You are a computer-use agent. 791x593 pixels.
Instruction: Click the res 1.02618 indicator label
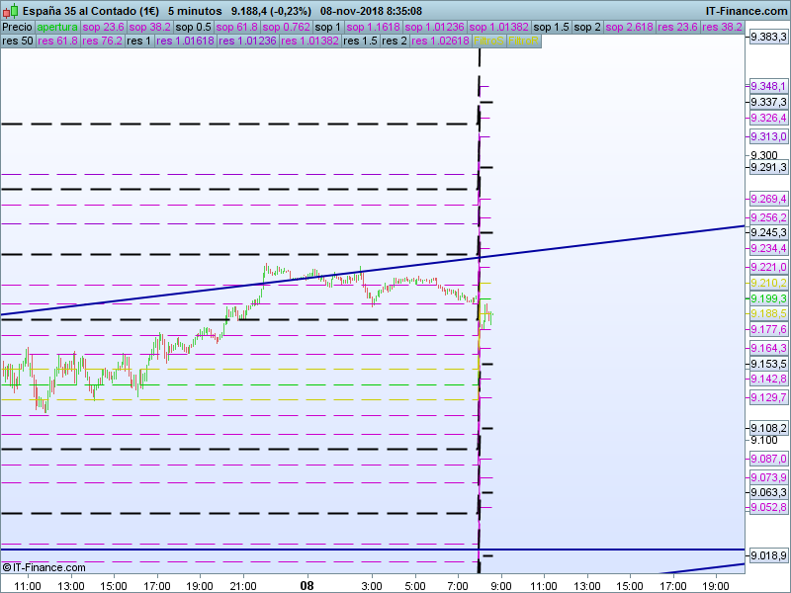[440, 42]
